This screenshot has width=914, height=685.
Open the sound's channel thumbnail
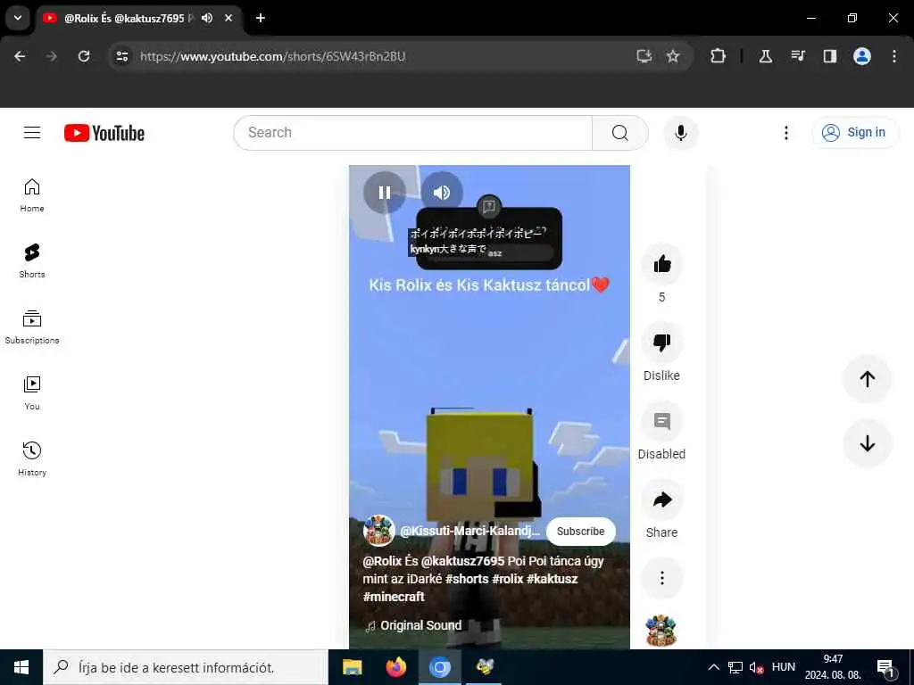click(x=661, y=631)
